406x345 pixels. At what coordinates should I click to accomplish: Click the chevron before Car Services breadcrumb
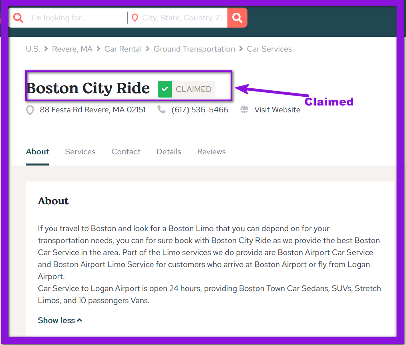pyautogui.click(x=241, y=49)
